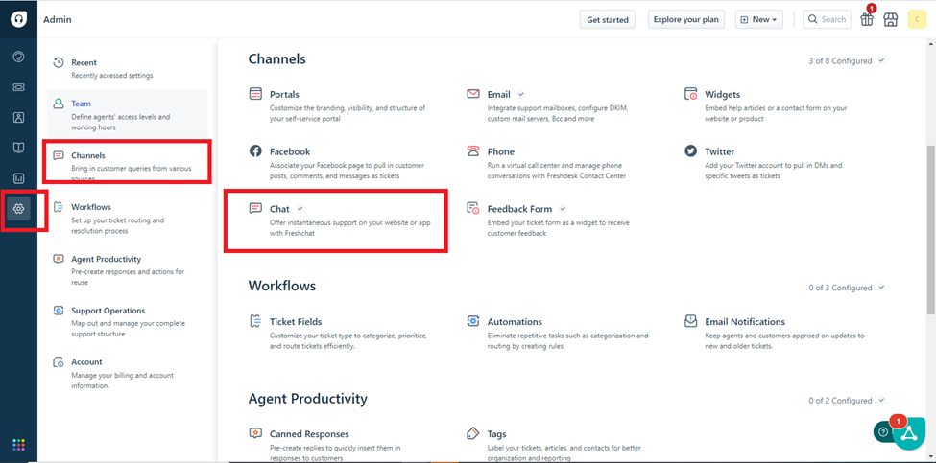Viewport: 936px width, 463px height.
Task: Open the Solutions book icon in left rail
Action: 18,148
